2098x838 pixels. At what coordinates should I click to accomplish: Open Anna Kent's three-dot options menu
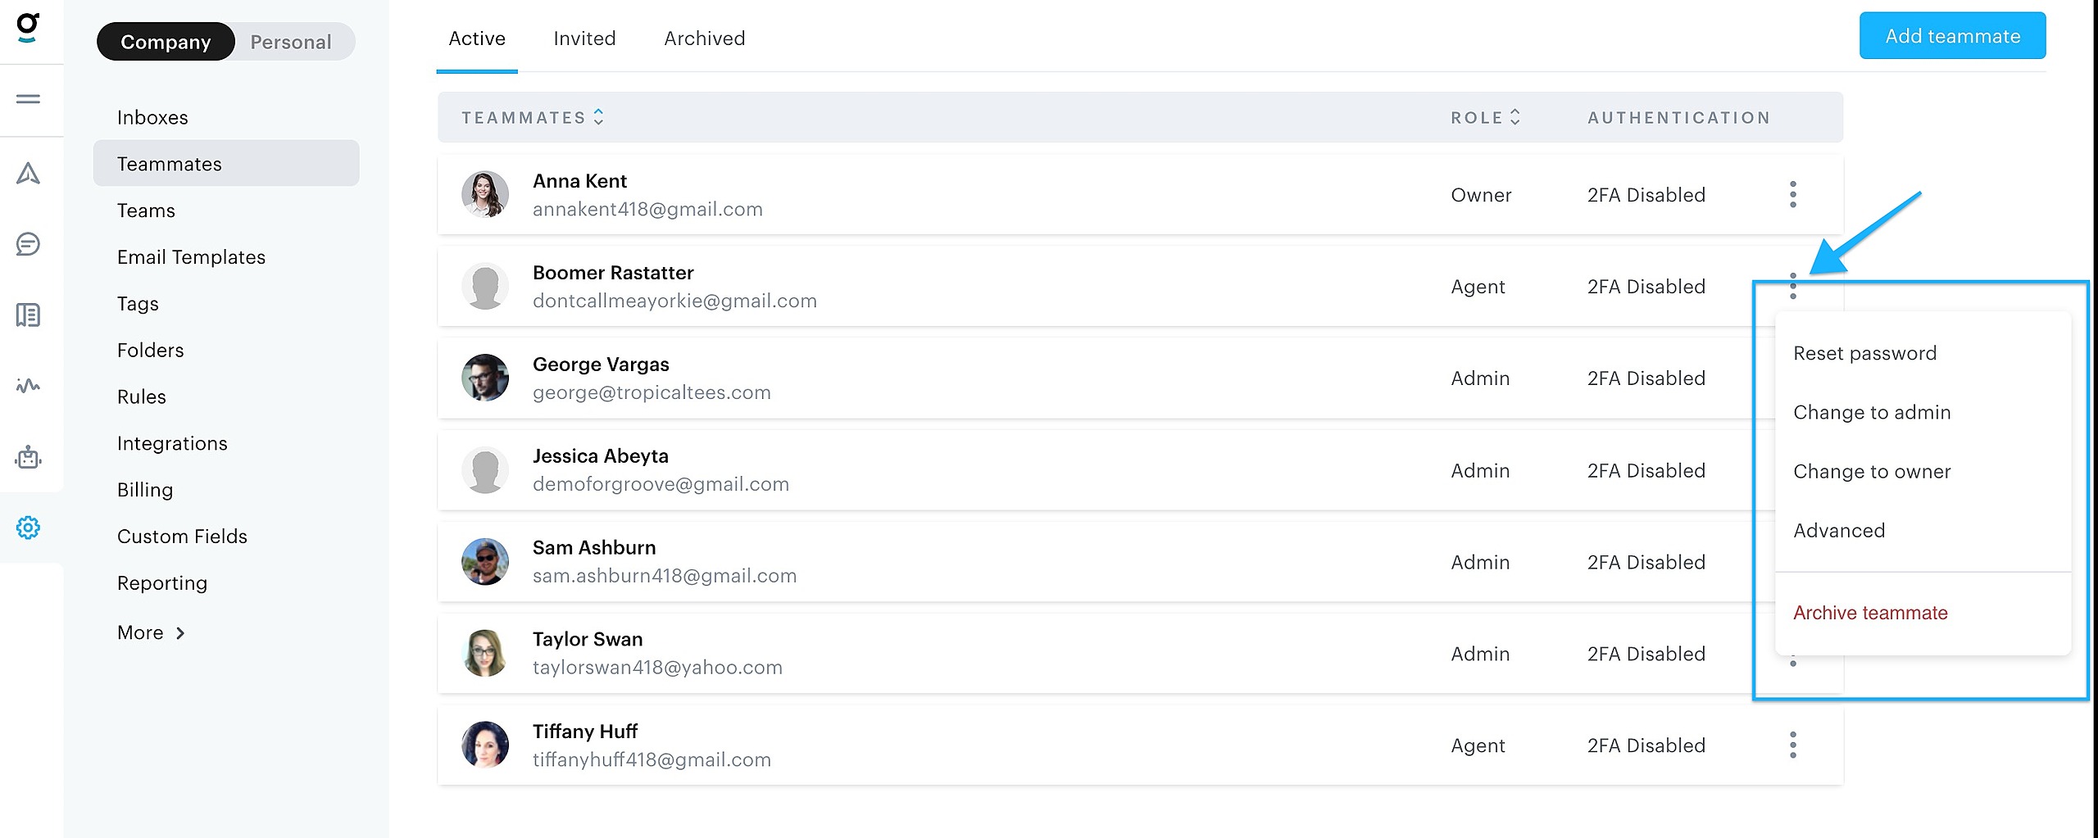1793,194
